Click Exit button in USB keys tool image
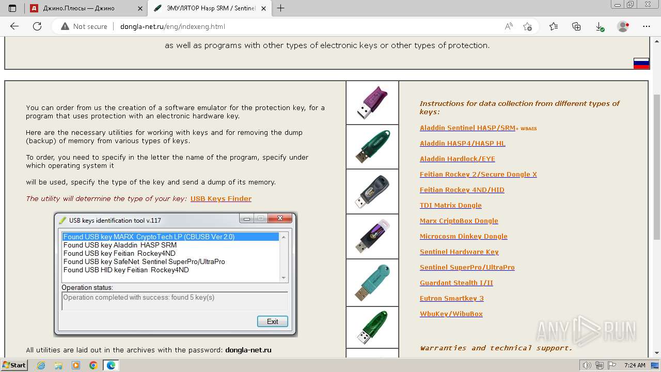Viewport: 661px width, 372px height. pos(273,321)
